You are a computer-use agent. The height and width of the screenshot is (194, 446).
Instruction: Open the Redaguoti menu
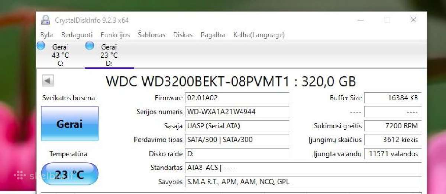tap(77, 35)
